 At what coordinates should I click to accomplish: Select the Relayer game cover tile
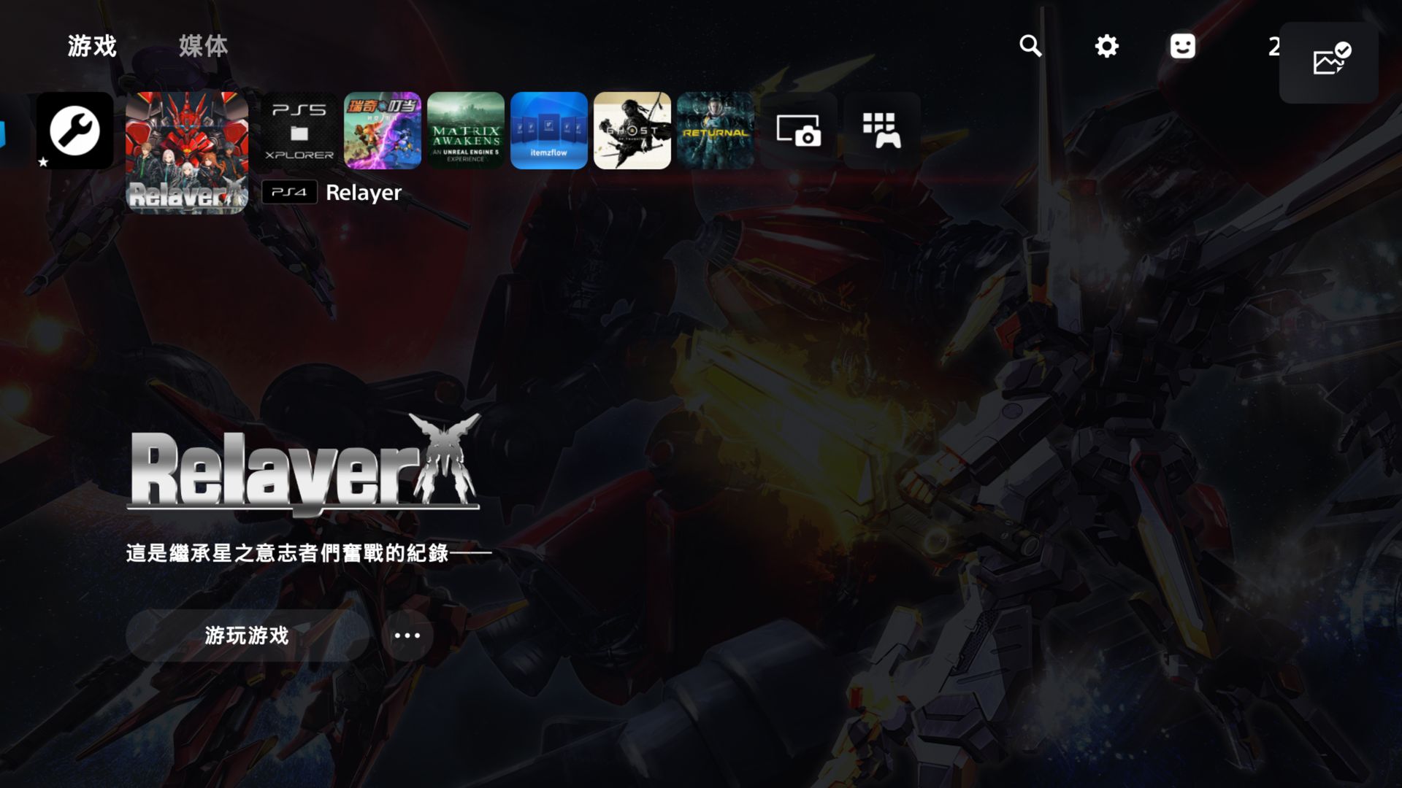click(x=187, y=152)
